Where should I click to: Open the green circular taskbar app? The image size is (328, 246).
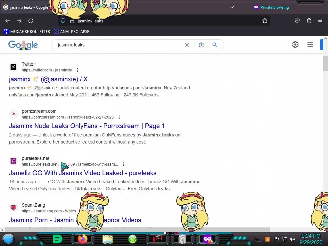click(132, 239)
